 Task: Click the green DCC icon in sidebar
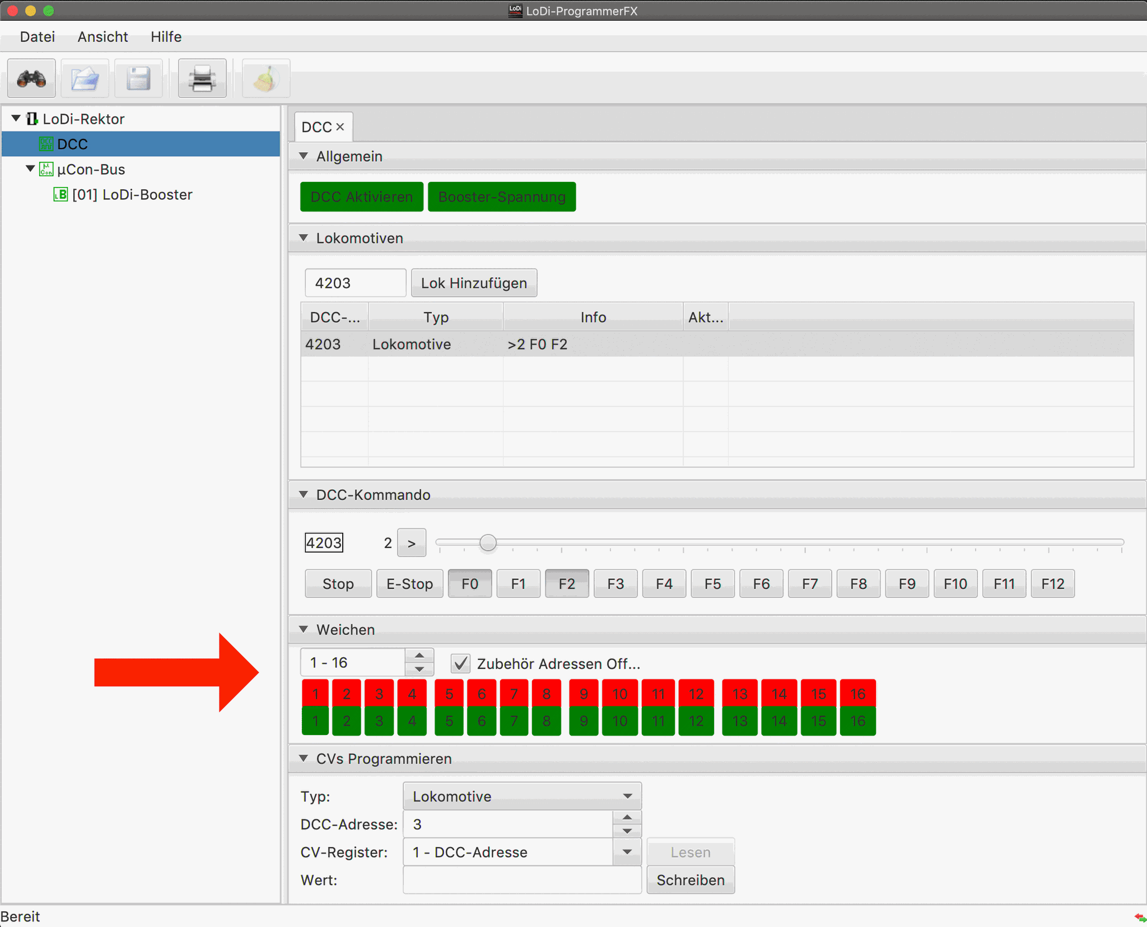click(46, 144)
